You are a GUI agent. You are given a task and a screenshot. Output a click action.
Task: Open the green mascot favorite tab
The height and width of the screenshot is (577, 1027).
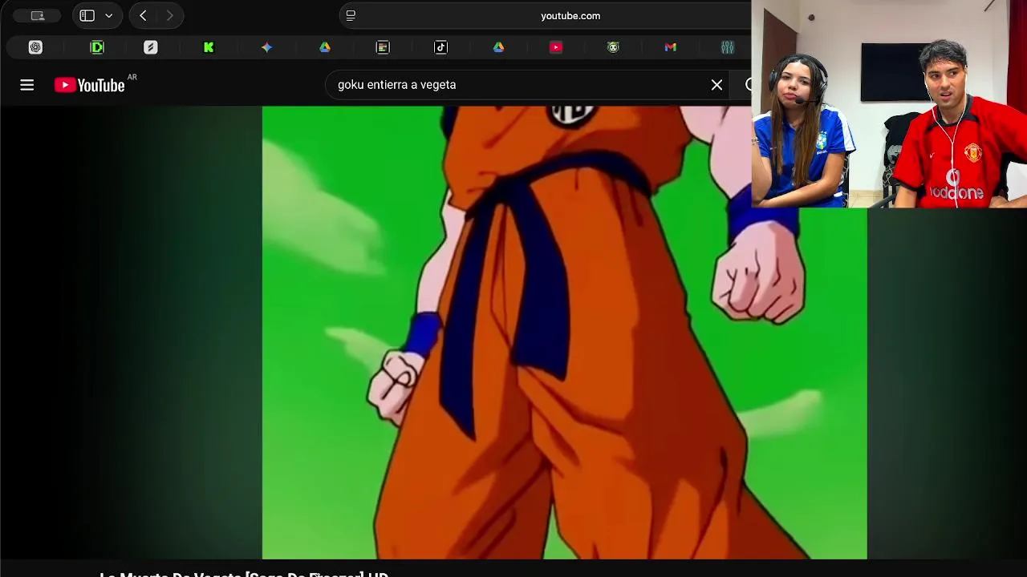(x=613, y=47)
